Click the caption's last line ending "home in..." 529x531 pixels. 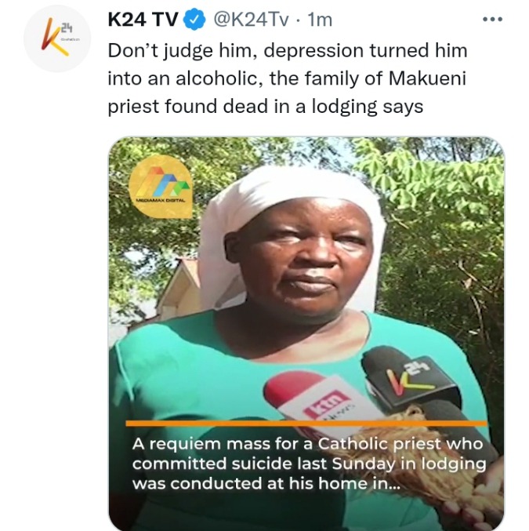point(266,483)
